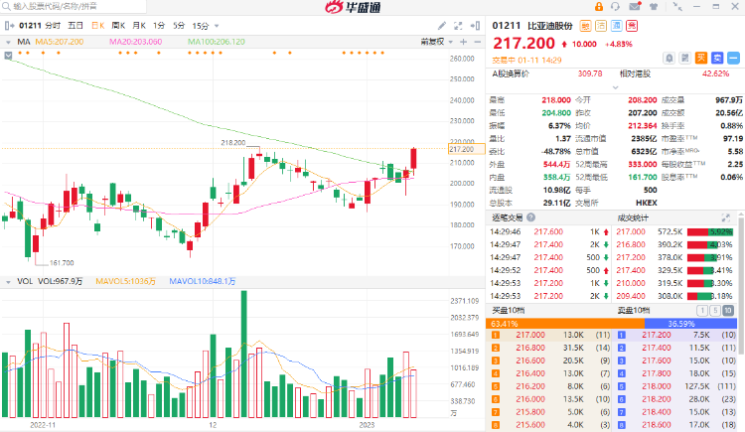Click the VOL indicator label

[25, 281]
